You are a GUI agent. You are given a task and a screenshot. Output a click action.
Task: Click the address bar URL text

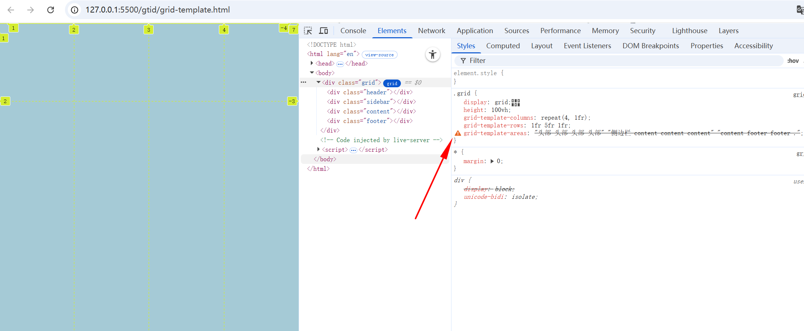(158, 10)
